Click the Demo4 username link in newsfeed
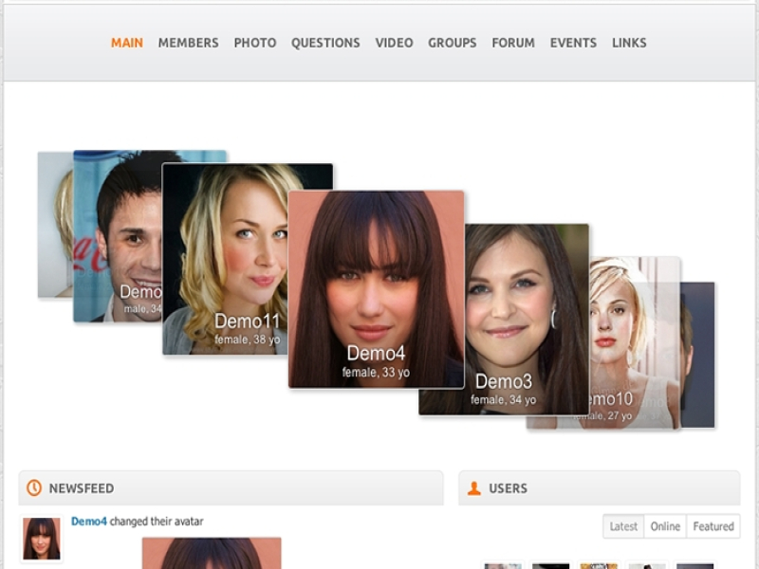 click(x=89, y=522)
